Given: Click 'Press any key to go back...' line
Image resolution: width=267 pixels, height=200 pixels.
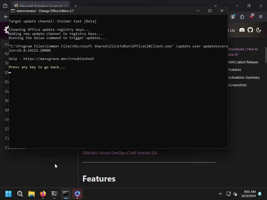Looking at the screenshot, I should (x=37, y=67).
